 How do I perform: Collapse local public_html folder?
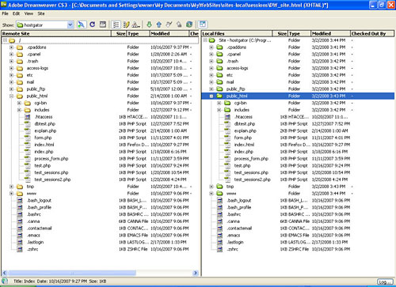[x=211, y=96]
